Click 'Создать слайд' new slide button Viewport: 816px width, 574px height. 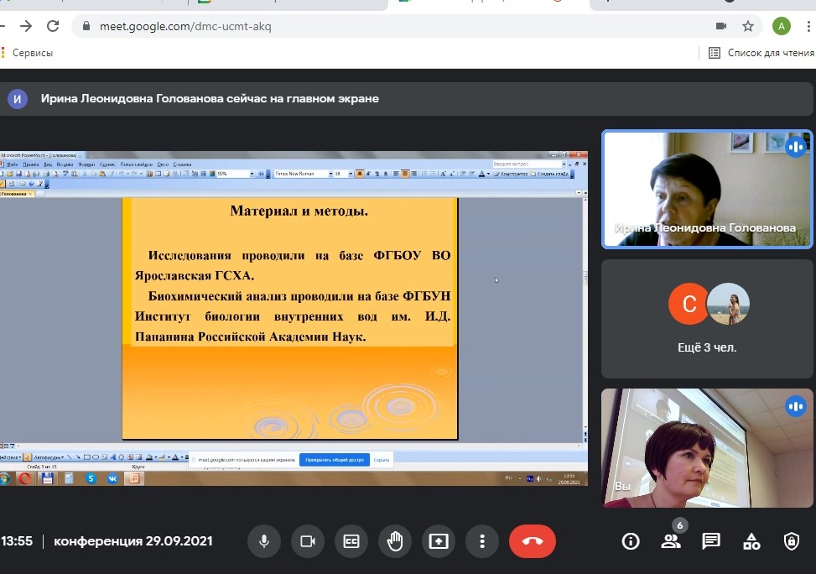(549, 174)
